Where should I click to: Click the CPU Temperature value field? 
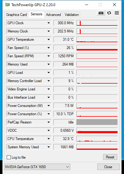[x=64, y=139]
